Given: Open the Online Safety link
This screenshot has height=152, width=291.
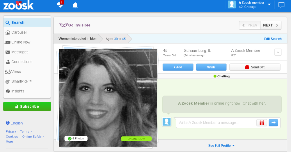Looking at the screenshot, I should [32, 136].
